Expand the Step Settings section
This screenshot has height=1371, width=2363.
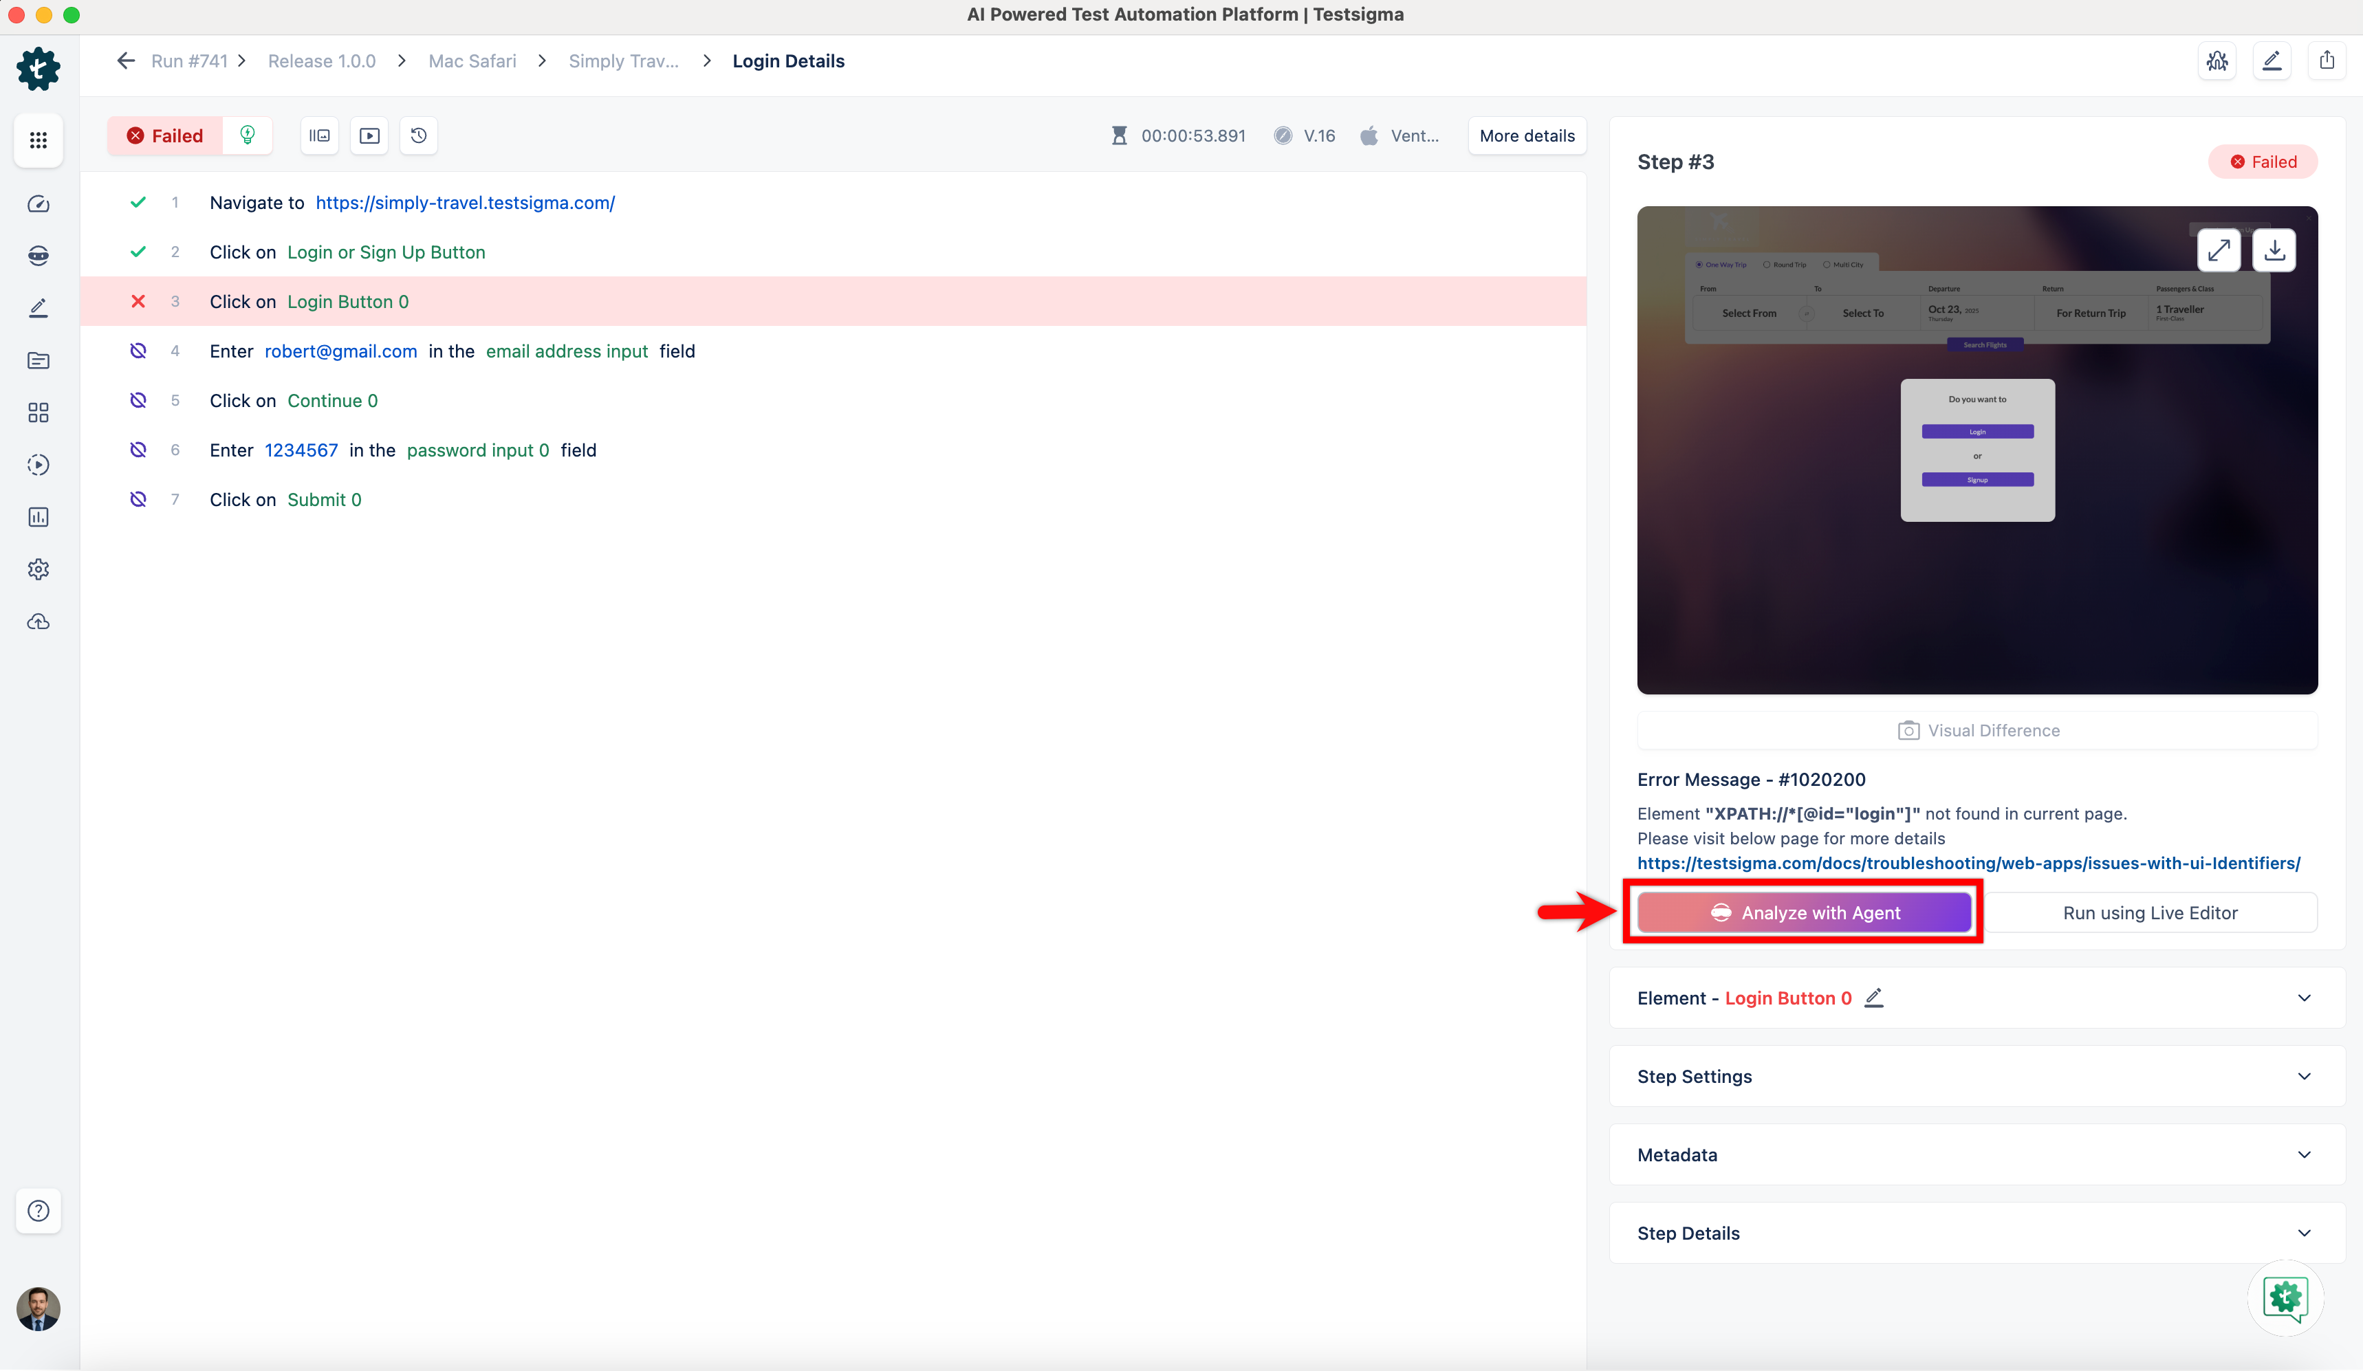click(2304, 1077)
